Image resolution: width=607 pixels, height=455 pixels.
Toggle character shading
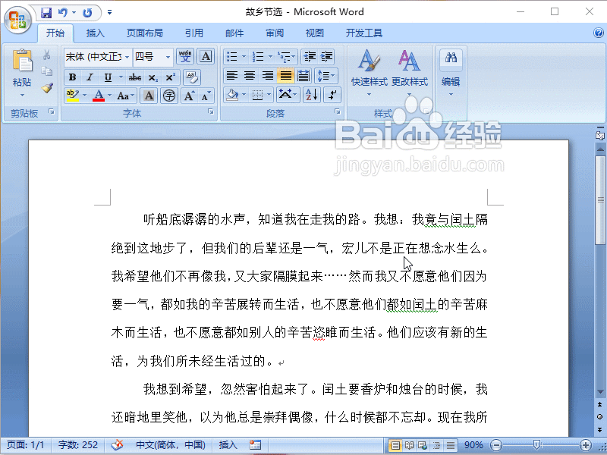[x=149, y=96]
